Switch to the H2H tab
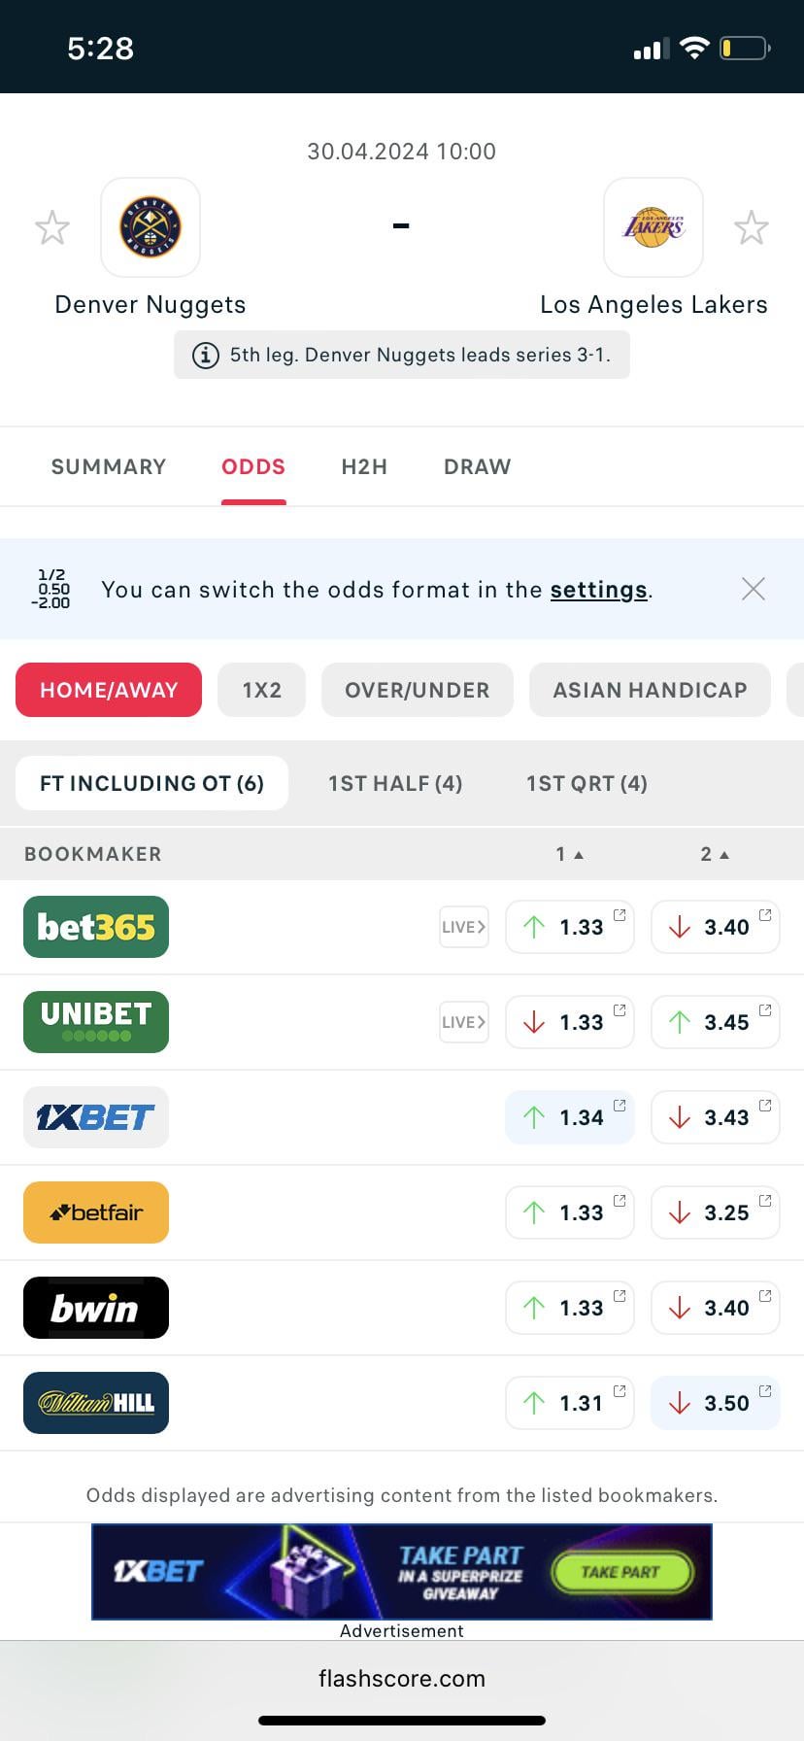The height and width of the screenshot is (1741, 804). coord(364,466)
